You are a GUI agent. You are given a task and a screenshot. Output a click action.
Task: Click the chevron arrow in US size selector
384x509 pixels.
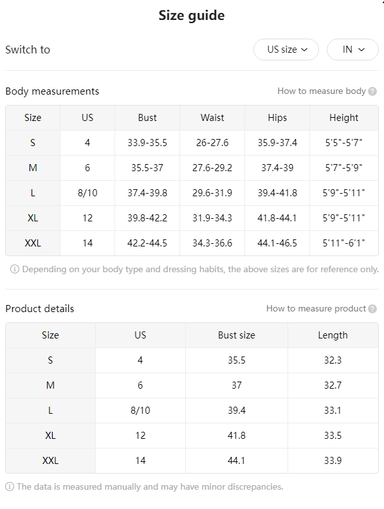click(304, 50)
